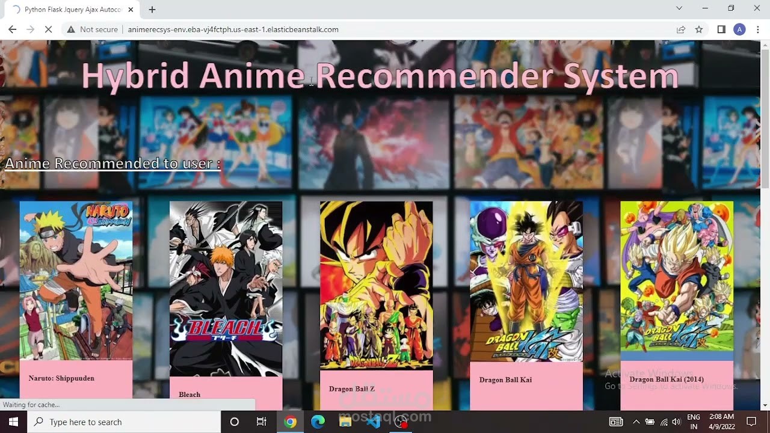
Task: Open the Dragon Ball Kai (2014) poster
Action: pos(677,281)
